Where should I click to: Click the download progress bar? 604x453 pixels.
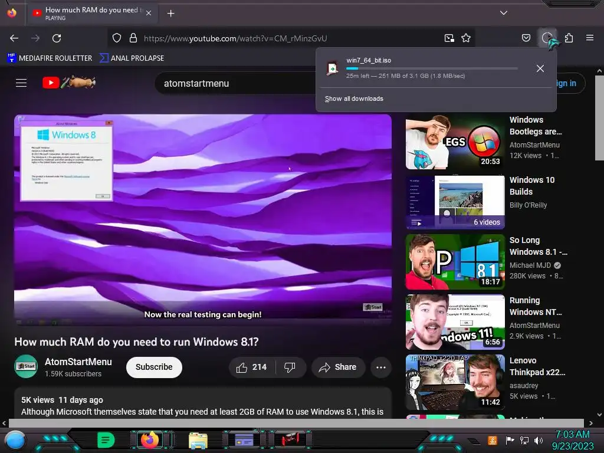point(431,68)
